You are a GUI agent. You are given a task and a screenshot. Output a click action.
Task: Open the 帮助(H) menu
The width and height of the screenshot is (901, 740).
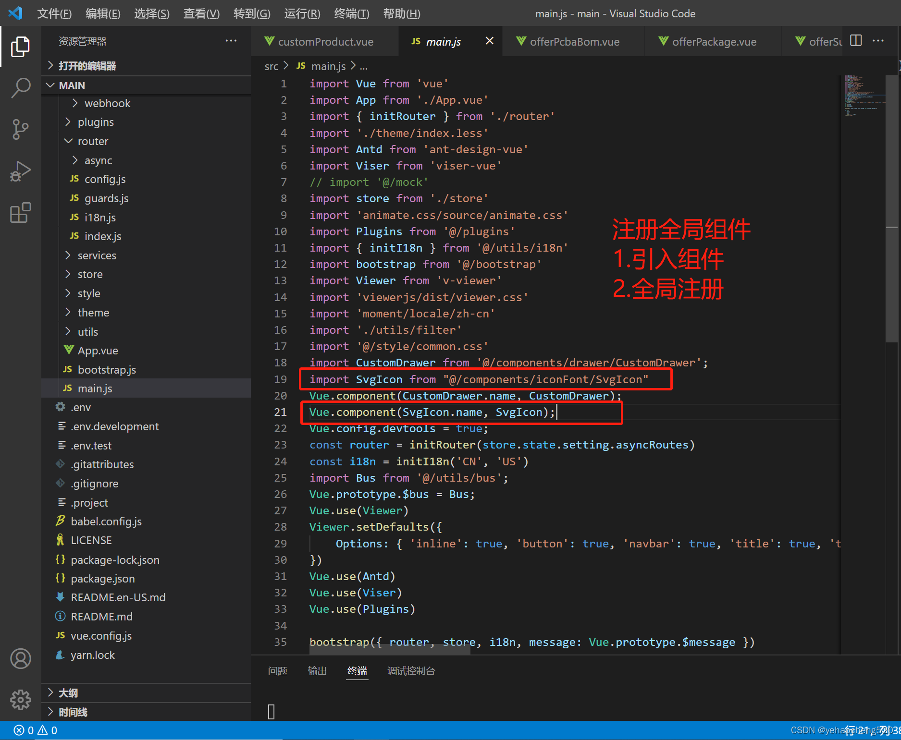tap(402, 13)
